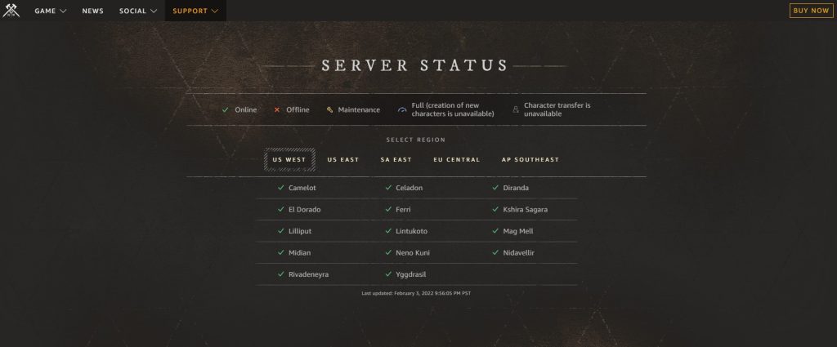837x347 pixels.
Task: Choose the AP Southeast region tab
Action: (x=530, y=160)
